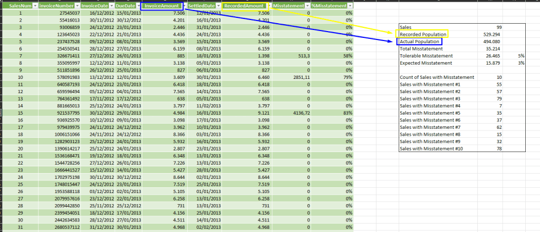Select the 58% misstatement percentage cell
540x232 pixels.
click(x=332, y=56)
